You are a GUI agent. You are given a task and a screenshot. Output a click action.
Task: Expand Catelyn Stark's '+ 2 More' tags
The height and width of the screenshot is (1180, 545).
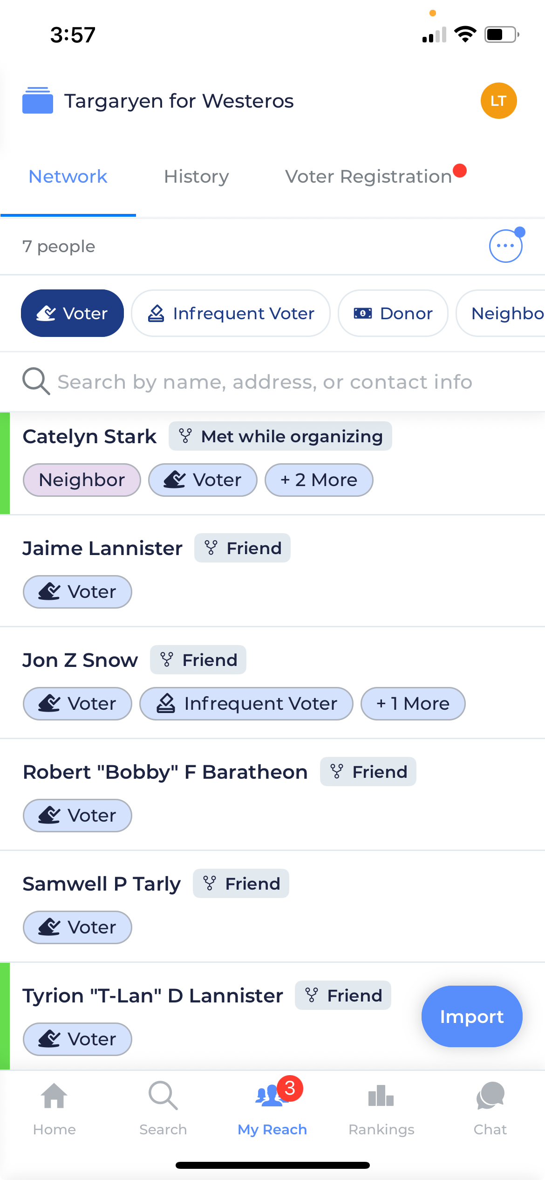point(319,480)
